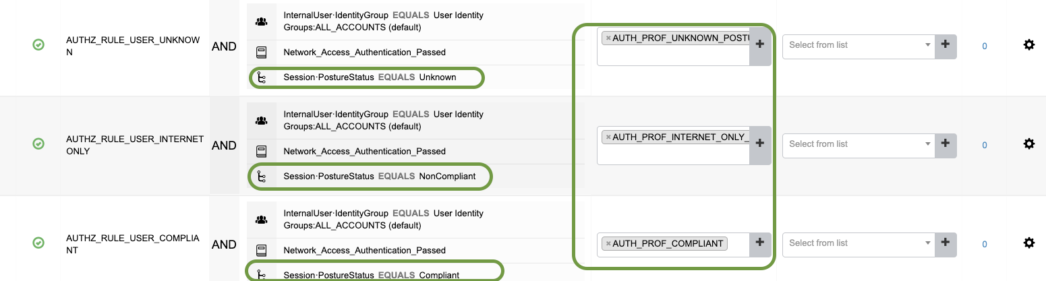
Task: Remove AUTH_PROF_COMPLIANT profile tag
Action: pyautogui.click(x=608, y=243)
